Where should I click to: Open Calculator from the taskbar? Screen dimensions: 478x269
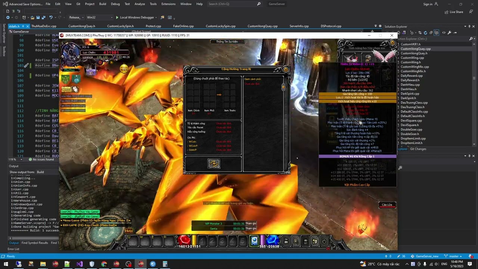coord(165,264)
